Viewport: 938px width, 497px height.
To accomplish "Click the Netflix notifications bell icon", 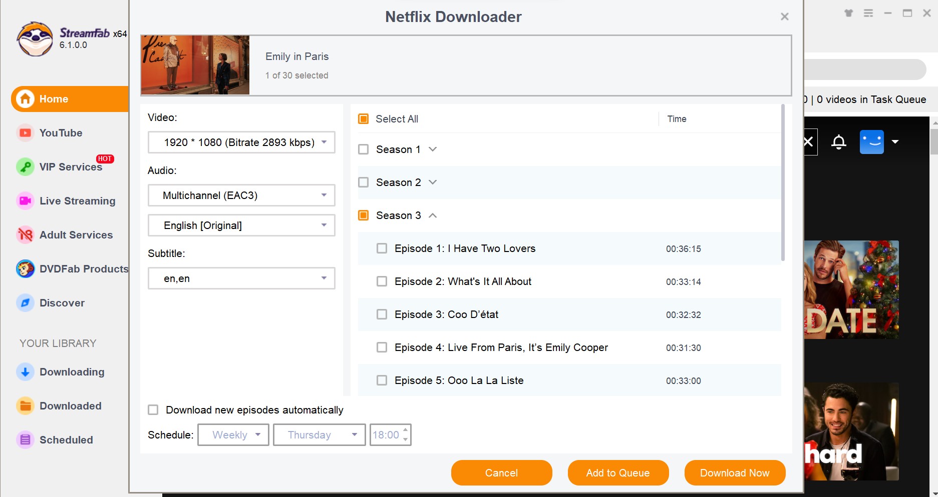I will (x=839, y=142).
